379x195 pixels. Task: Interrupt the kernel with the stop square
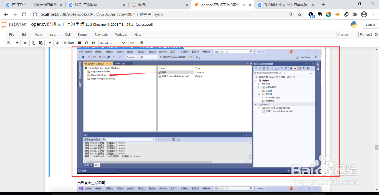click(x=79, y=43)
